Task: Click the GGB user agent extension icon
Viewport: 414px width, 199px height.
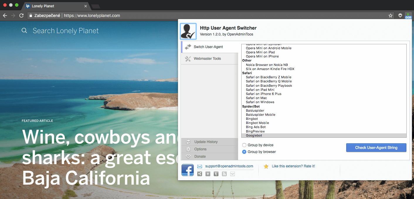Action: (408, 16)
